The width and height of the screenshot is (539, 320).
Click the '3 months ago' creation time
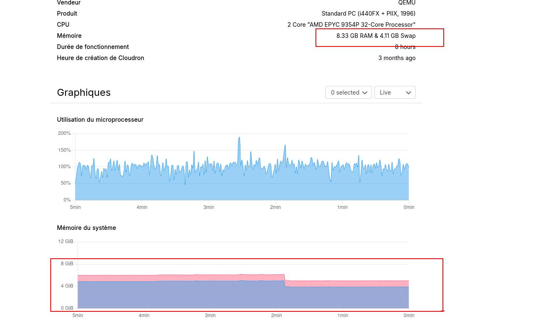pos(397,58)
